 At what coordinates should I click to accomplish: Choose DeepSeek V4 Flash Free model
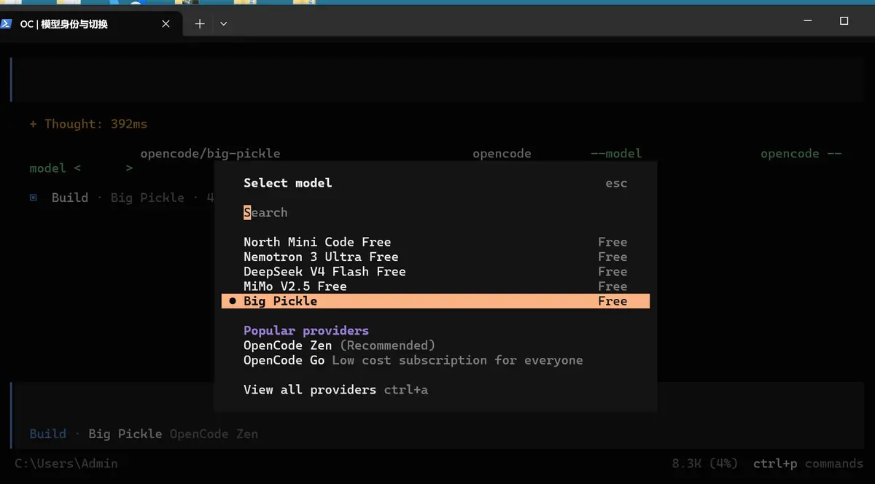pos(435,271)
